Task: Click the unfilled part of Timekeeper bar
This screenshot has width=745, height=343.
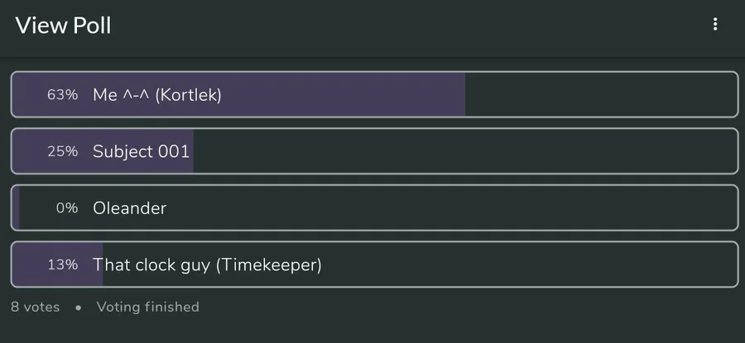Action: click(x=530, y=264)
